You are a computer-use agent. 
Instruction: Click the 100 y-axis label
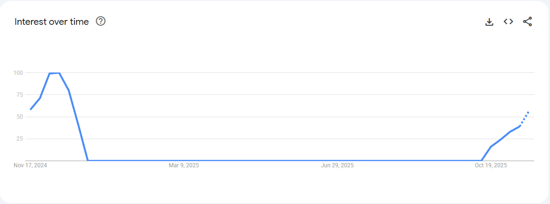(x=19, y=73)
